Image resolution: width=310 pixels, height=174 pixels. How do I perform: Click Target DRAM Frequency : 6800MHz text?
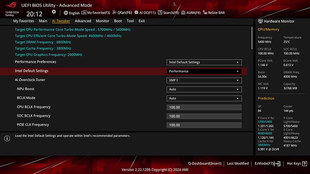coord(43,42)
